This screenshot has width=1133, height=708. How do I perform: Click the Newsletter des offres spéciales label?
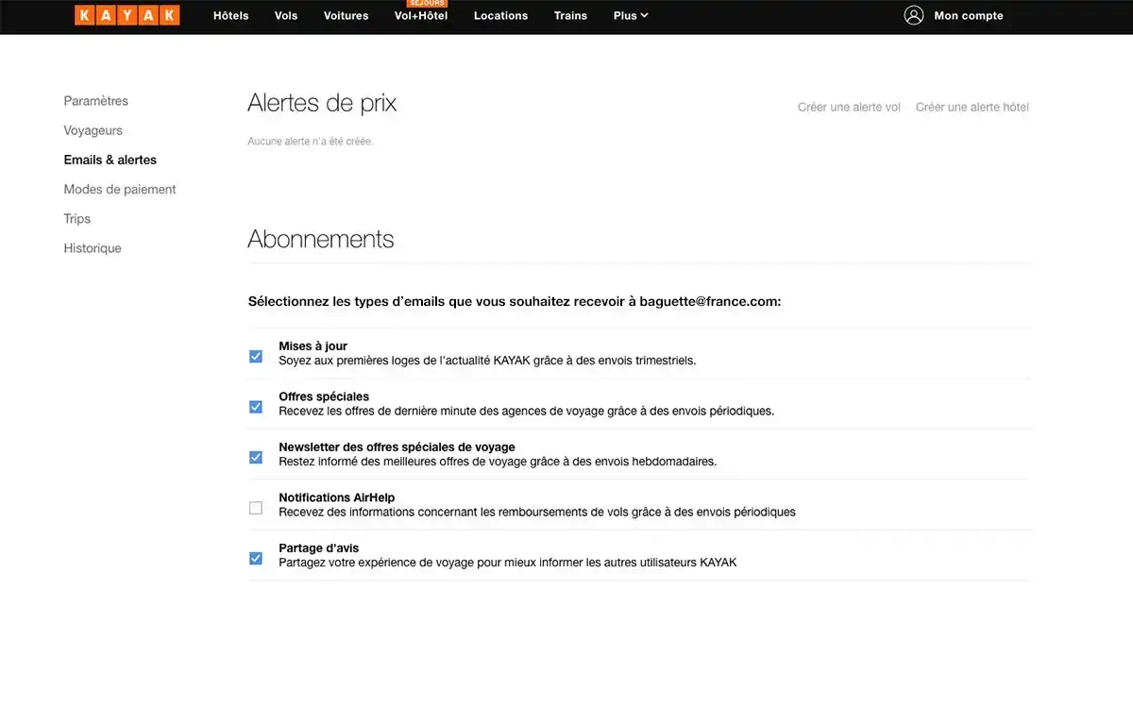point(397,447)
